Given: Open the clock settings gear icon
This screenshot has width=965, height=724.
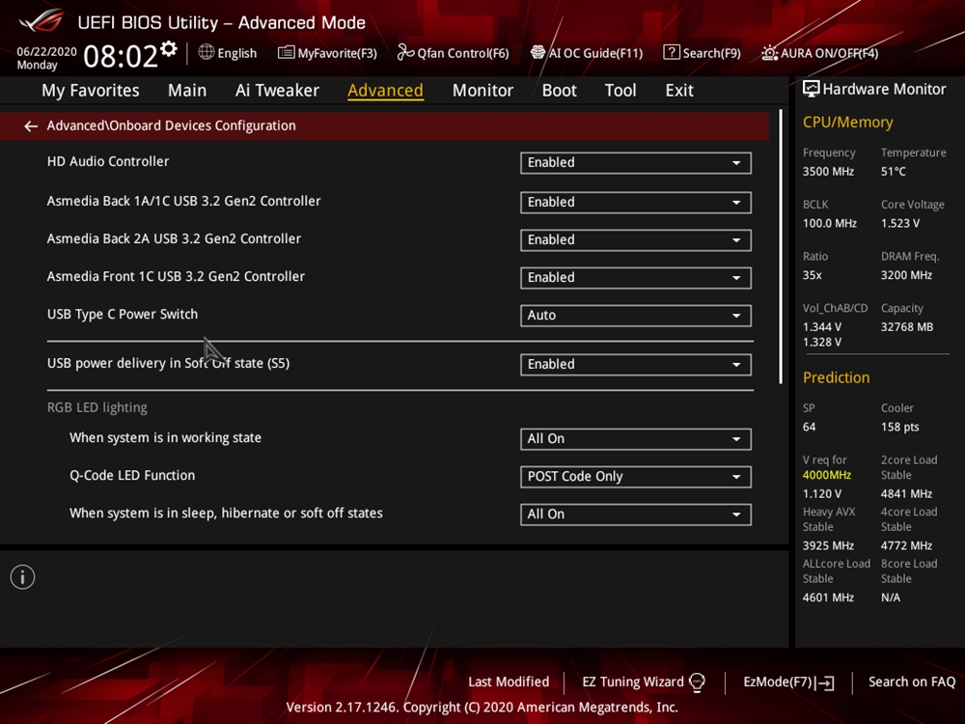Looking at the screenshot, I should coord(169,48).
